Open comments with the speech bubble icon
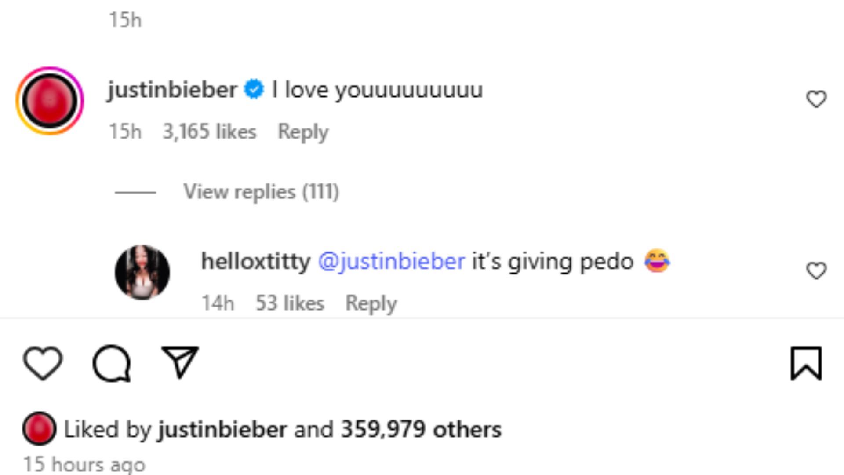Screen dimensions: 844x475 tap(112, 363)
